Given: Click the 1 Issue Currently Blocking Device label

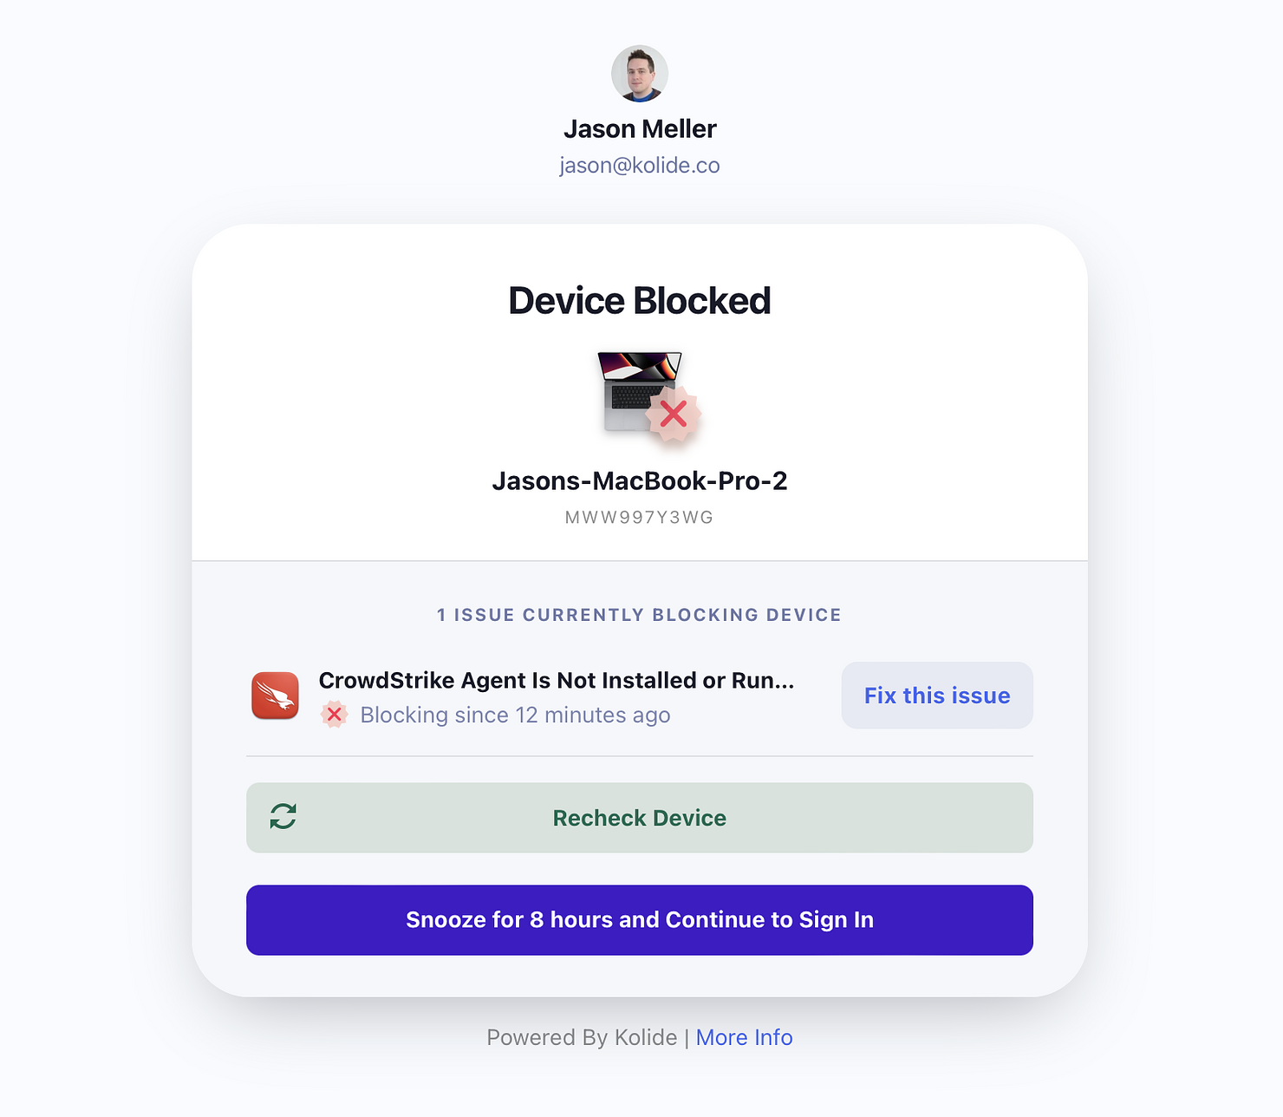Looking at the screenshot, I should click(x=640, y=615).
